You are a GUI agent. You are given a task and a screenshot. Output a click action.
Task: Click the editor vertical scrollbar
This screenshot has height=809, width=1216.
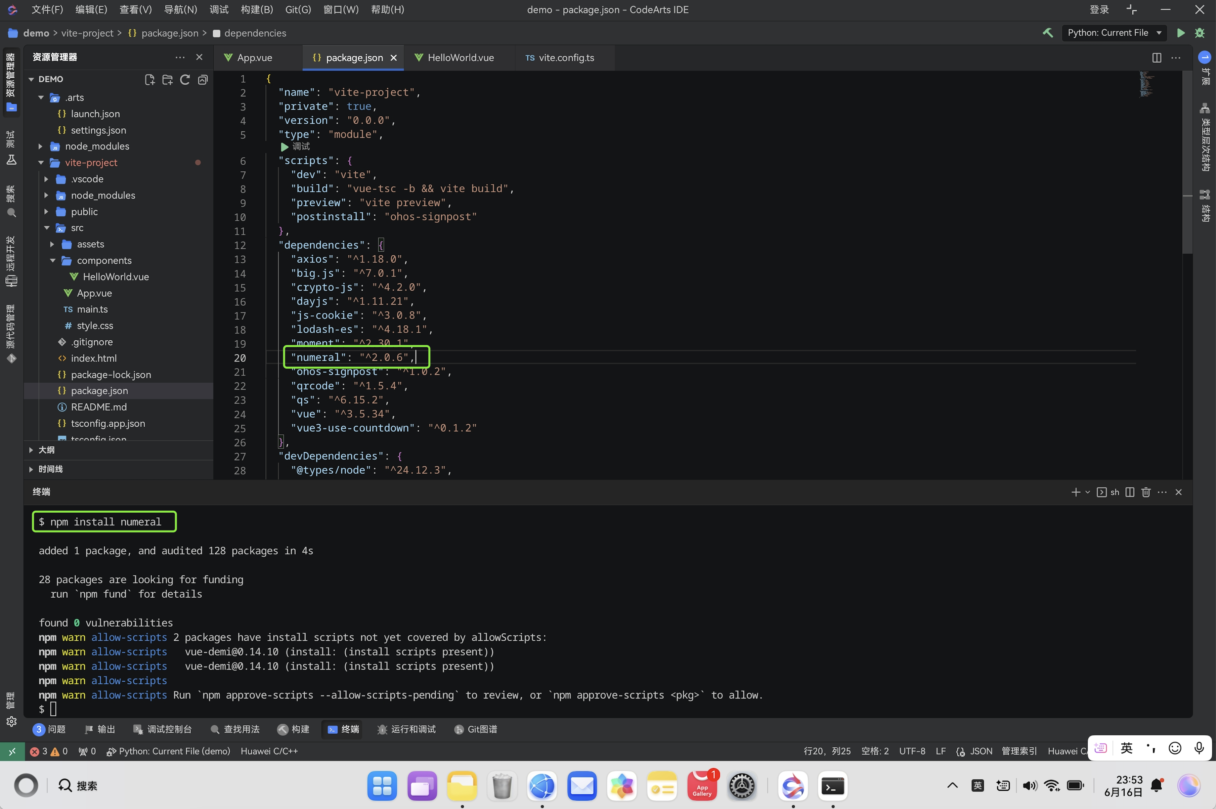click(1187, 163)
